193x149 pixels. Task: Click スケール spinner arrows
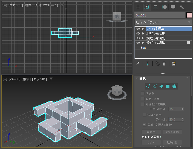(182, 119)
